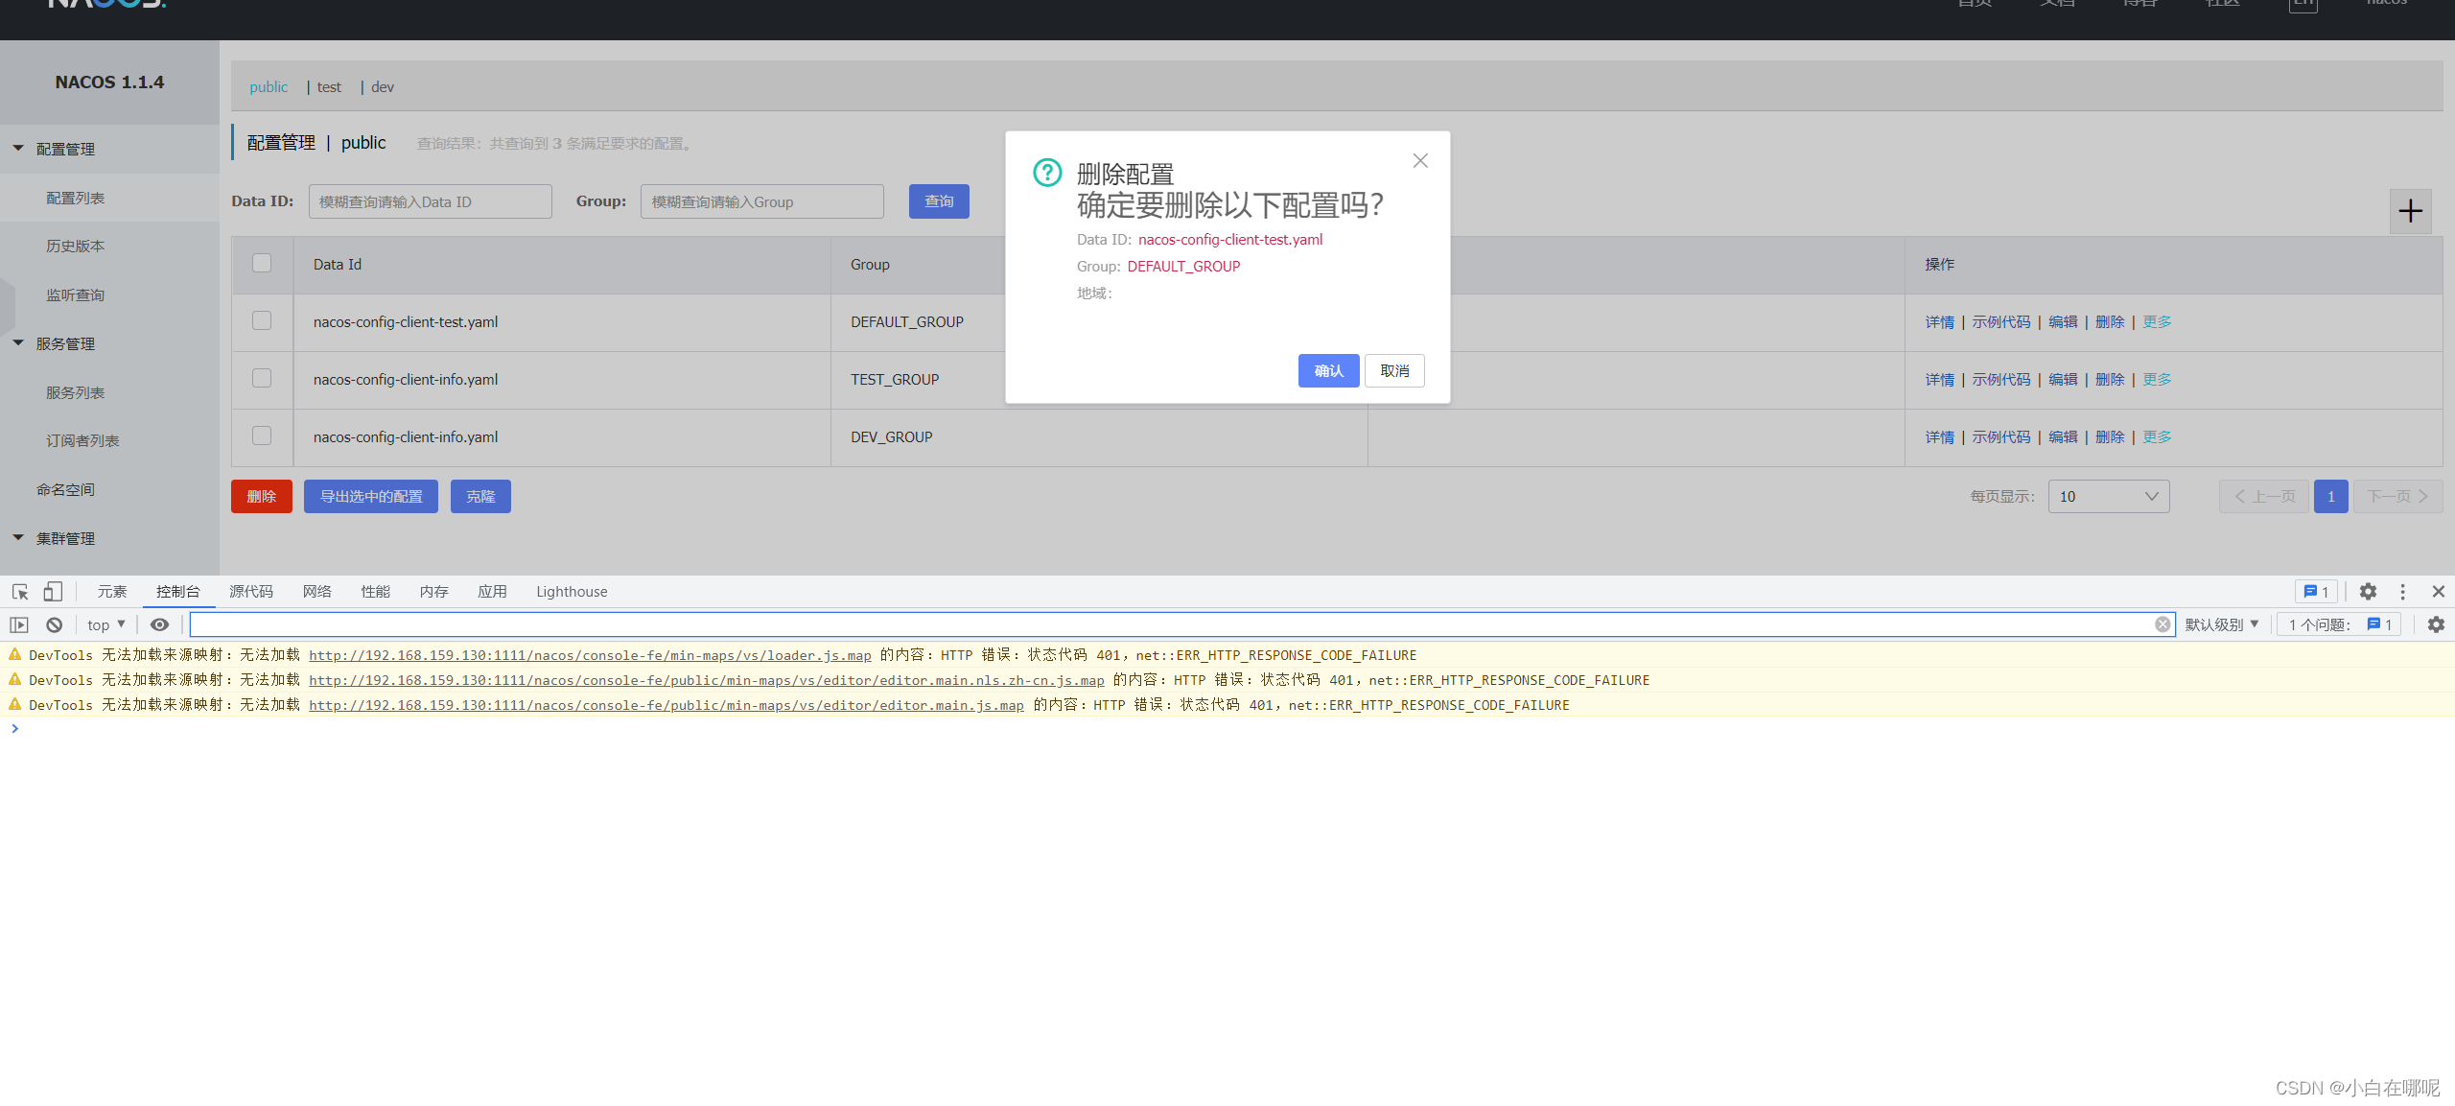Select the dev namespace tab
The image size is (2455, 1106).
click(x=382, y=86)
